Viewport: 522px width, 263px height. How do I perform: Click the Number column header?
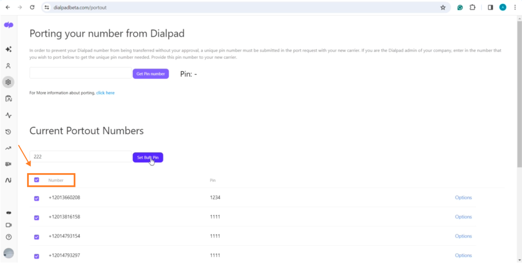[56, 180]
